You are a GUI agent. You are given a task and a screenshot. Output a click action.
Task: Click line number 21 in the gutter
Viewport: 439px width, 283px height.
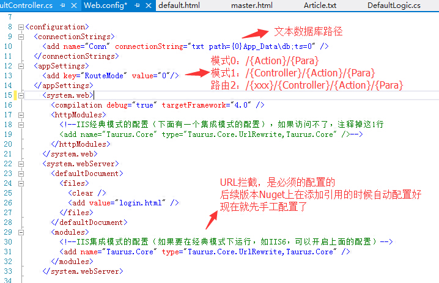pos(8,154)
